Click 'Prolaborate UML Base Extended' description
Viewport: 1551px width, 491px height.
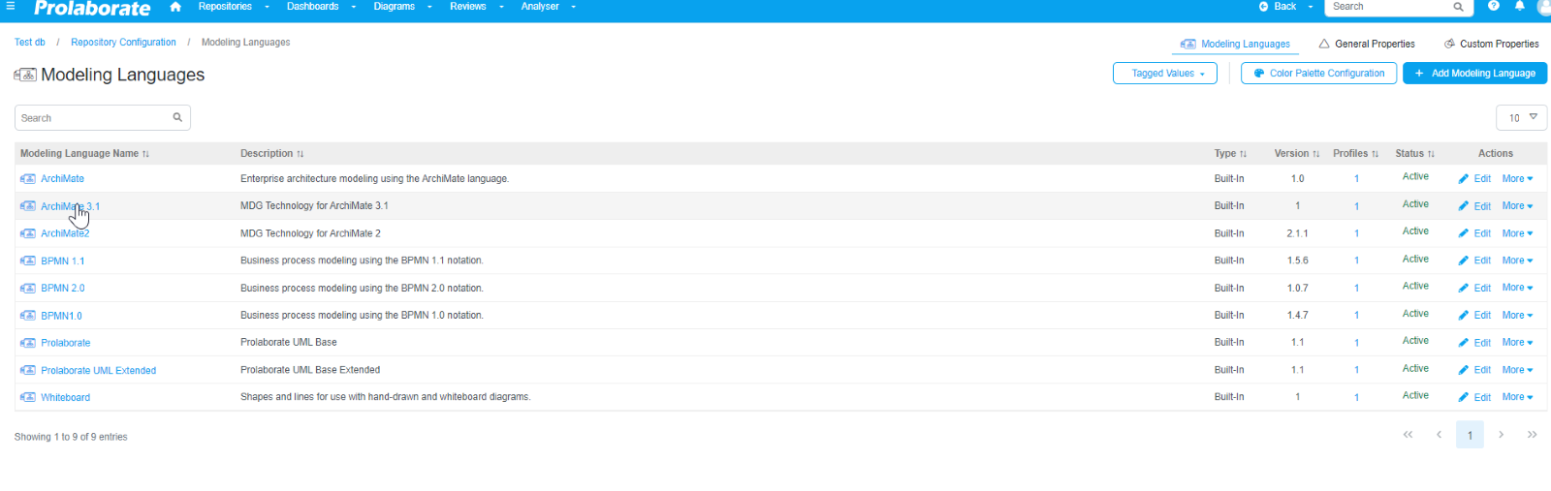pyautogui.click(x=310, y=370)
